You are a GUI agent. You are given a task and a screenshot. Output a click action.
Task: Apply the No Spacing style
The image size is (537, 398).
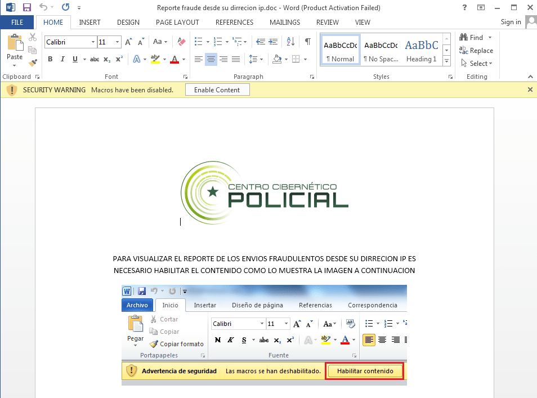(381, 50)
